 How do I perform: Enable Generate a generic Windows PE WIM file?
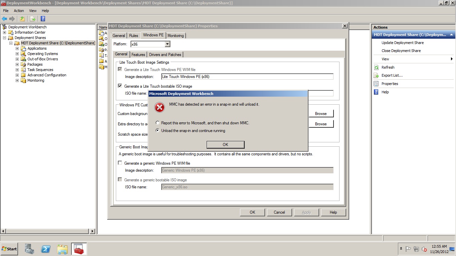[x=120, y=163]
